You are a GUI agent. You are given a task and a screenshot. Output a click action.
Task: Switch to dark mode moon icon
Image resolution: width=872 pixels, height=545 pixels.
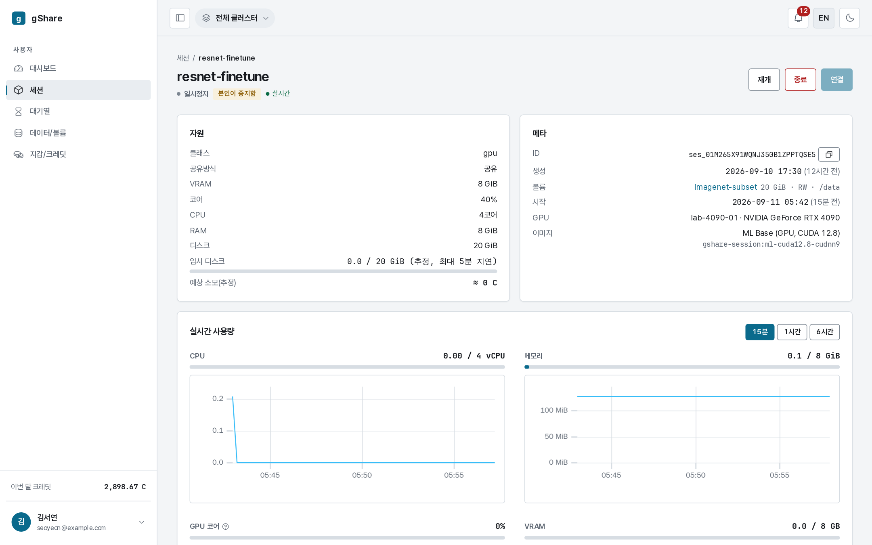point(849,18)
